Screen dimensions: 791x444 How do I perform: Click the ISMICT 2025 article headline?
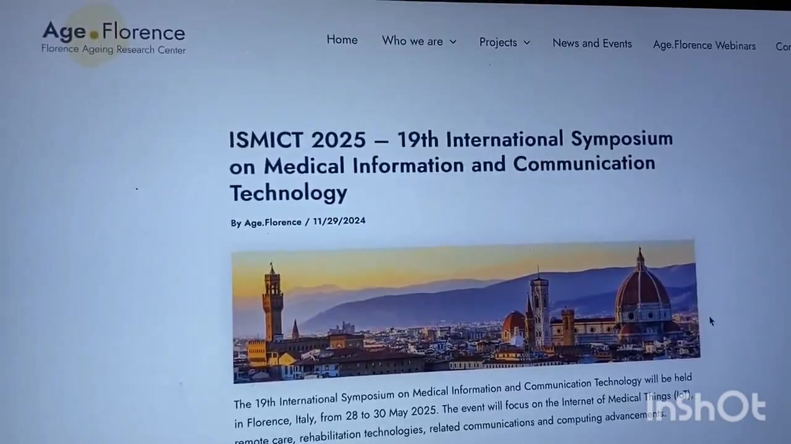(450, 165)
